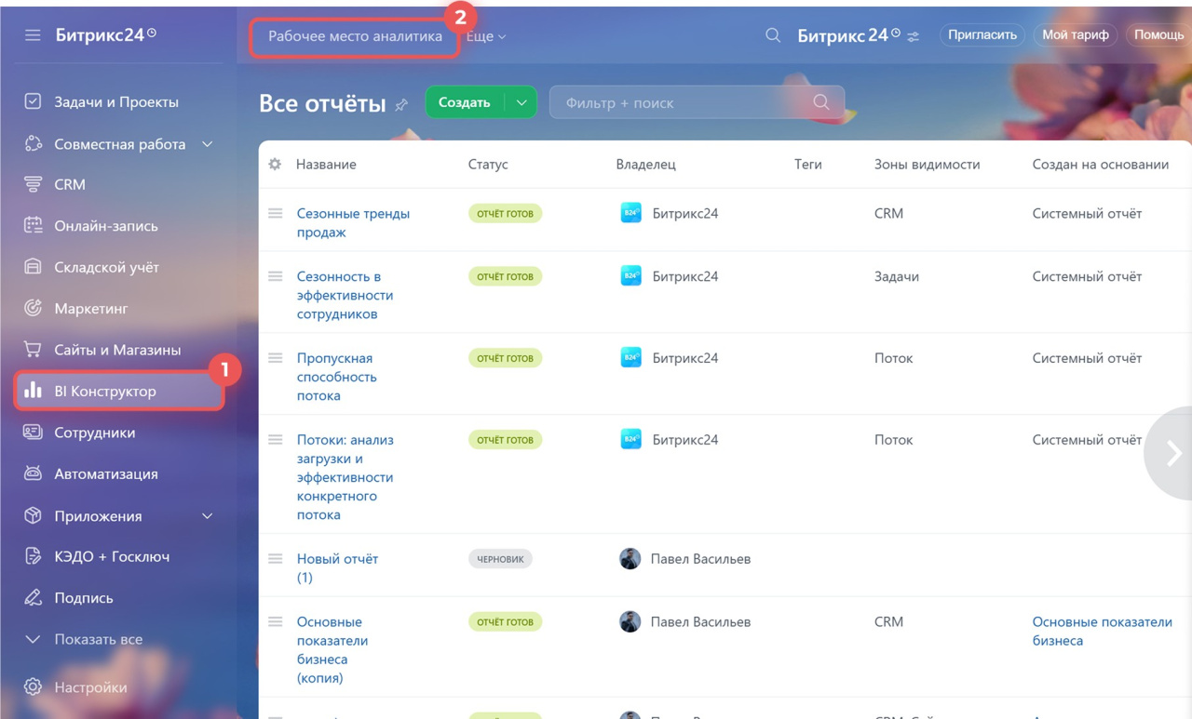Image resolution: width=1192 pixels, height=719 pixels.
Task: Click the Название column header
Action: [x=326, y=164]
